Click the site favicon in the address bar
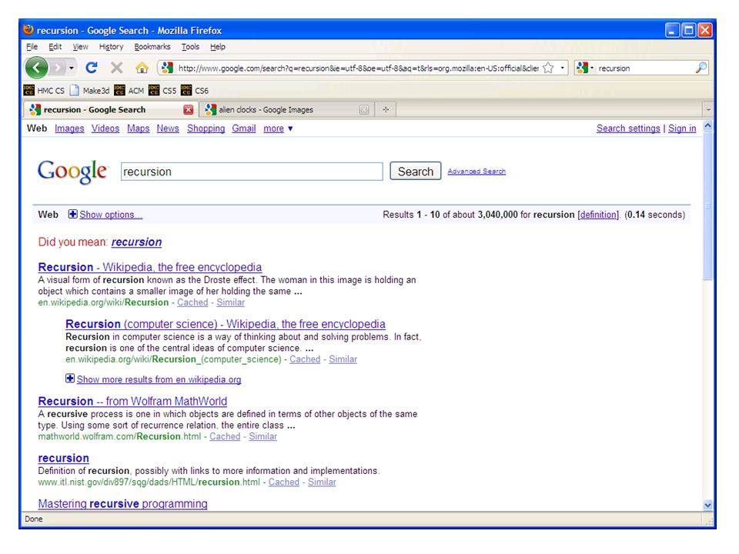739x554 pixels. pyautogui.click(x=167, y=68)
